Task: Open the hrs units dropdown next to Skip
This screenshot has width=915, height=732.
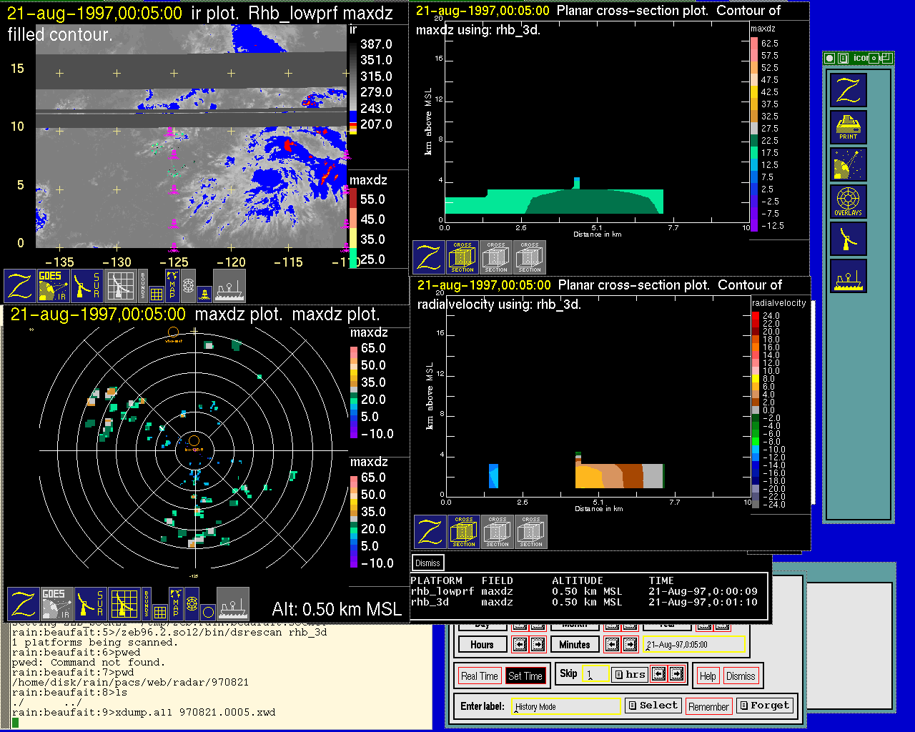Action: (630, 674)
